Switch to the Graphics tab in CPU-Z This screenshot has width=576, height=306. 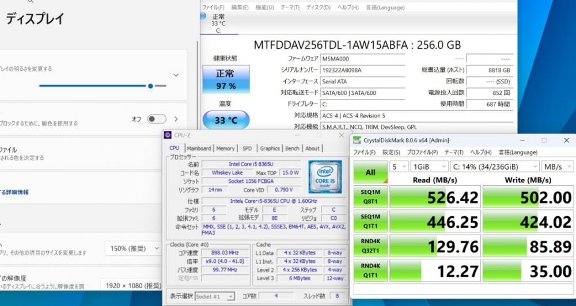[x=270, y=148]
